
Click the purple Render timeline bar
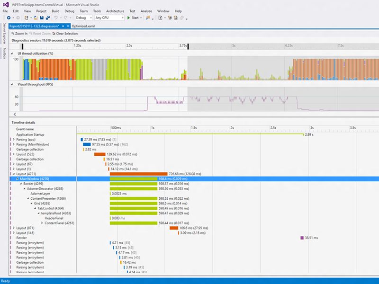coord(302,238)
